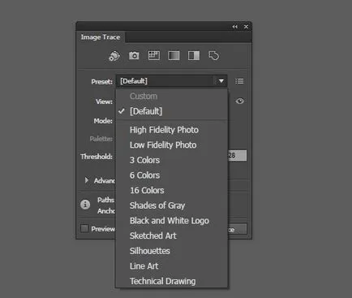This screenshot has height=298, width=352.
Task: Close the Image Trace panel
Action: pos(246,27)
